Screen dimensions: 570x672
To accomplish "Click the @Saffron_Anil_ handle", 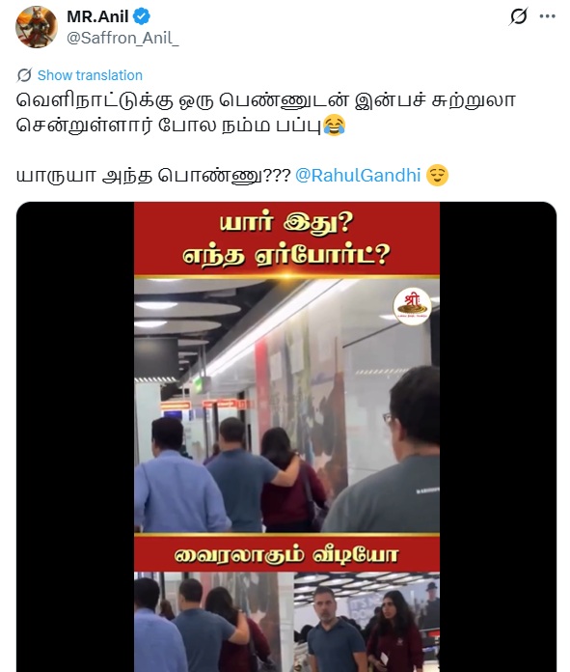I will (x=122, y=39).
